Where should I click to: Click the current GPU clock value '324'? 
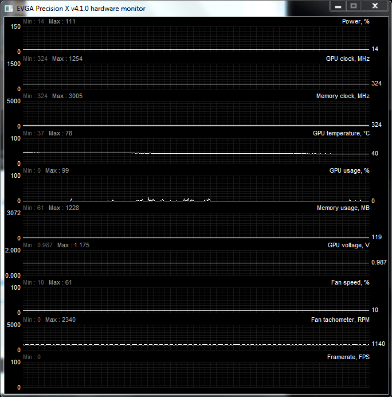pyautogui.click(x=377, y=84)
